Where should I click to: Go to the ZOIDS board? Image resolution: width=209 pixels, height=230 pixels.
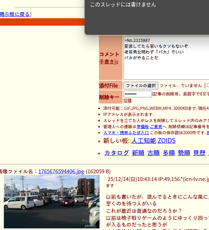tap(166, 141)
